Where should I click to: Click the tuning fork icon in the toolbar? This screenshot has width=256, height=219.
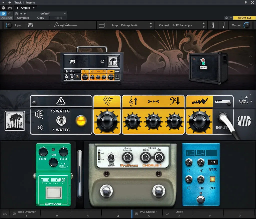tap(223, 25)
